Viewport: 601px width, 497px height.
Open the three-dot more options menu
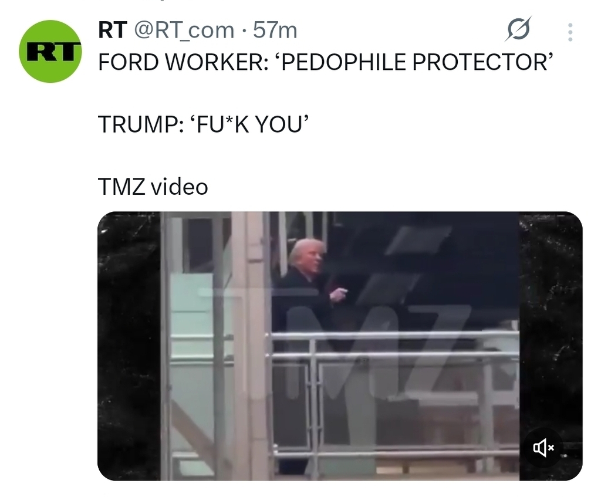(x=570, y=32)
